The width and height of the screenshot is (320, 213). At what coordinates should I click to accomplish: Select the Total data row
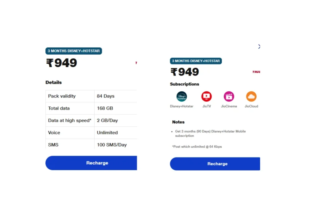pyautogui.click(x=91, y=108)
